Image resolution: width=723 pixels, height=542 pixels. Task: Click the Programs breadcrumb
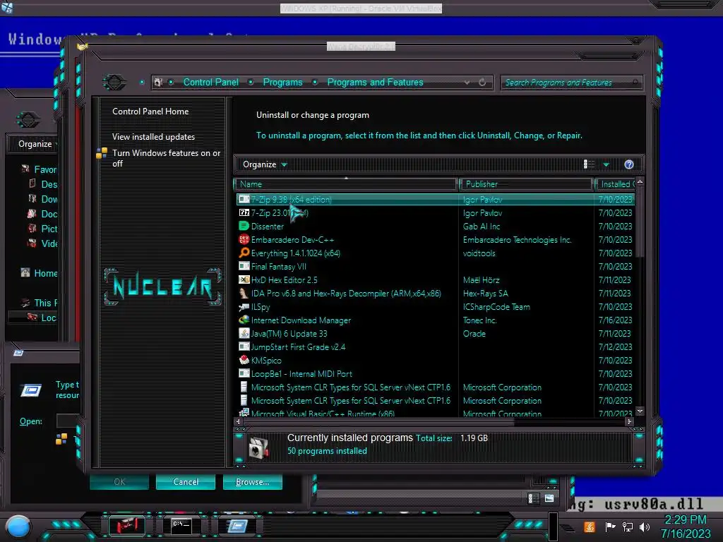(282, 82)
